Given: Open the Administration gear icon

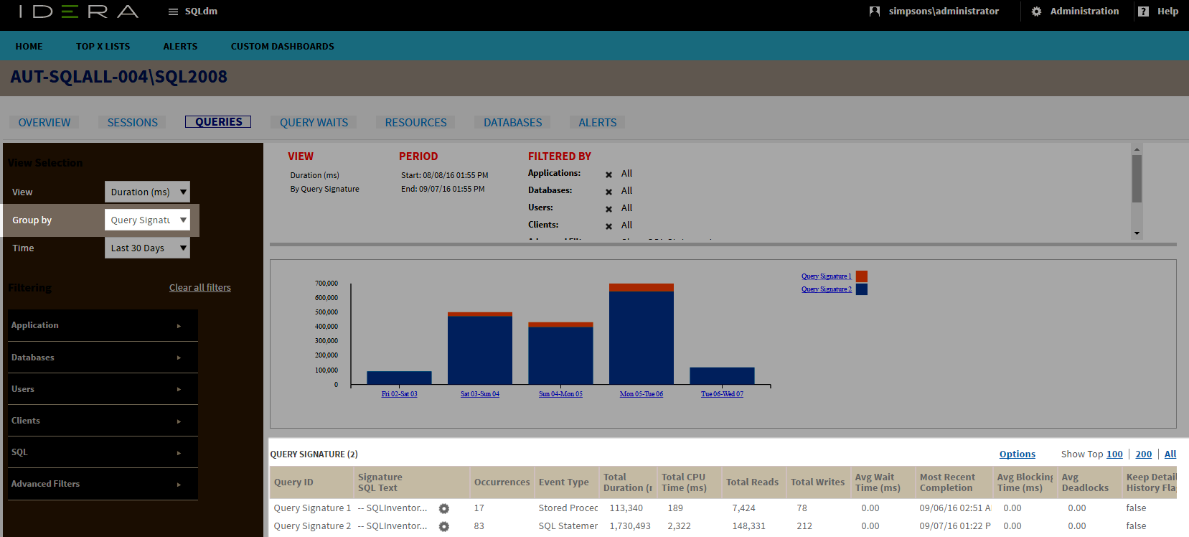Looking at the screenshot, I should [x=1036, y=11].
